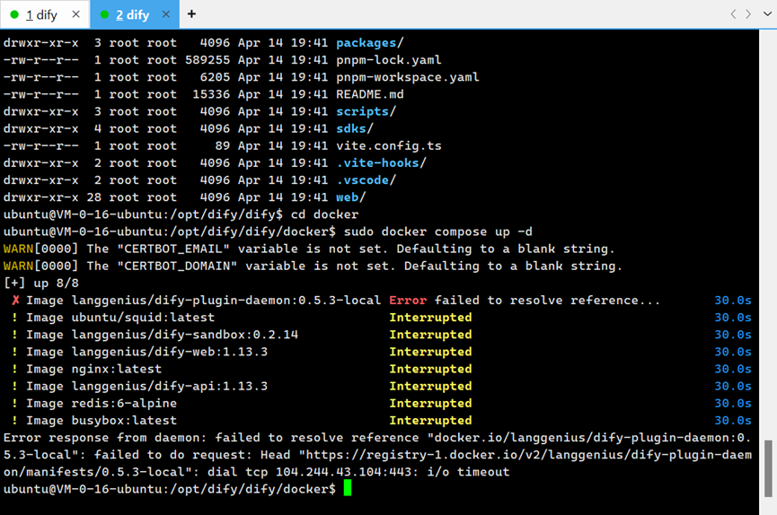Click the 15336 file size of README.md
This screenshot has width=777, height=515.
211,94
